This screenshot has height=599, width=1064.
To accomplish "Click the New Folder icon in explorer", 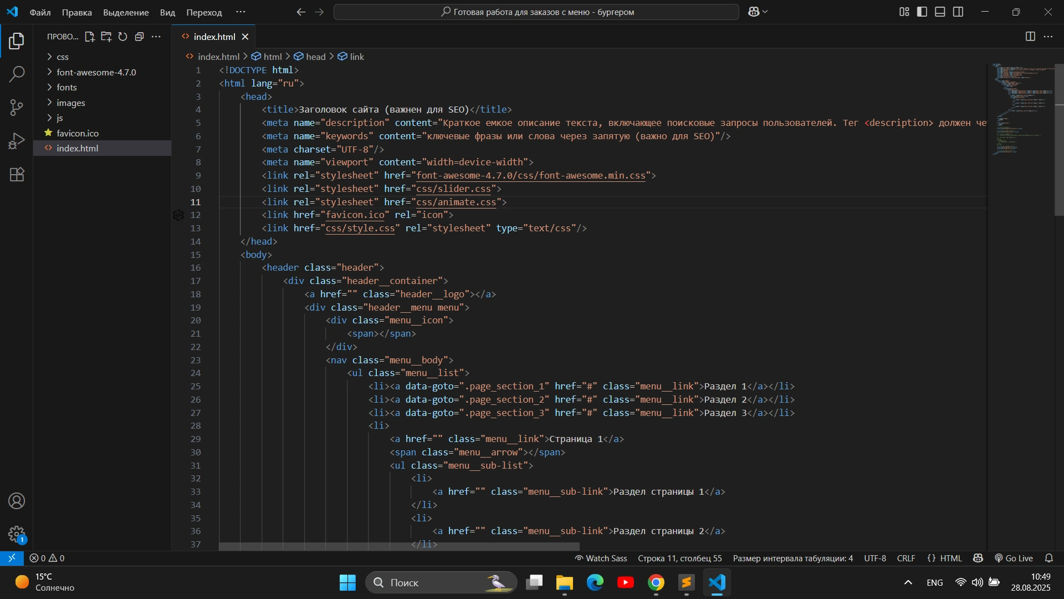I will (106, 37).
